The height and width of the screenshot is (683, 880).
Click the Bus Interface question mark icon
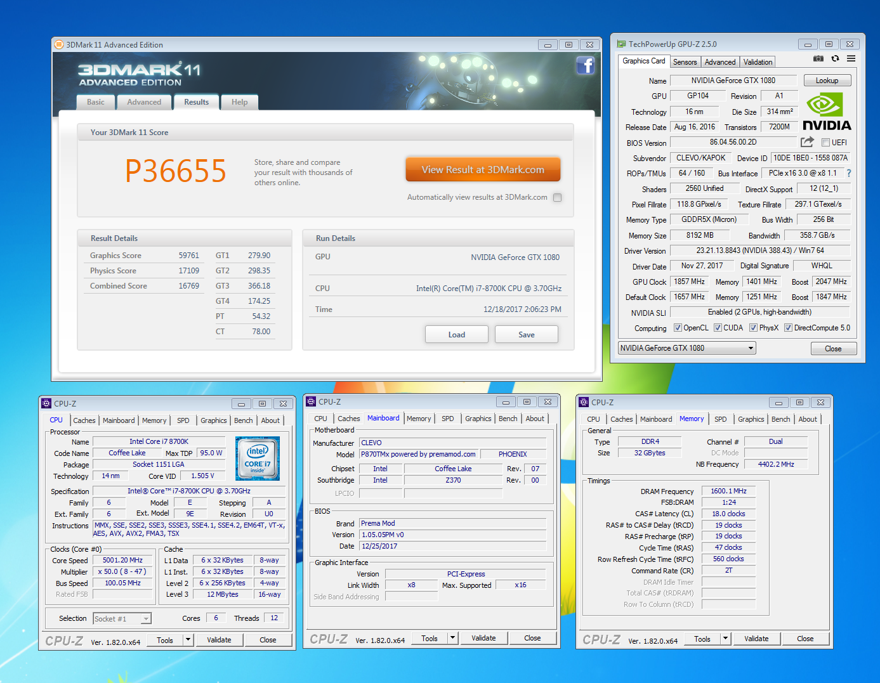[x=848, y=173]
